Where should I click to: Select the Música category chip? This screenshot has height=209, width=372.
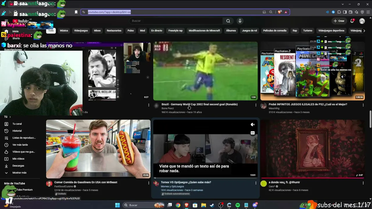pos(64,30)
